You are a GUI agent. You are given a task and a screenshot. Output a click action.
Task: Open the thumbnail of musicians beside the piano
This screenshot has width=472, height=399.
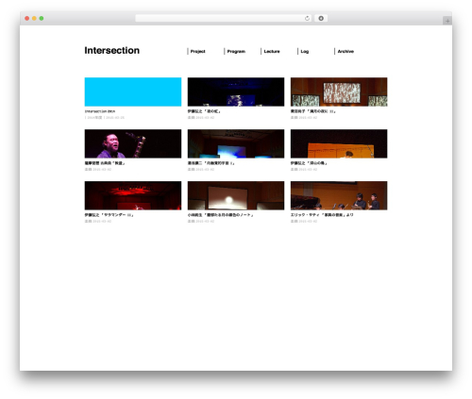[339, 195]
